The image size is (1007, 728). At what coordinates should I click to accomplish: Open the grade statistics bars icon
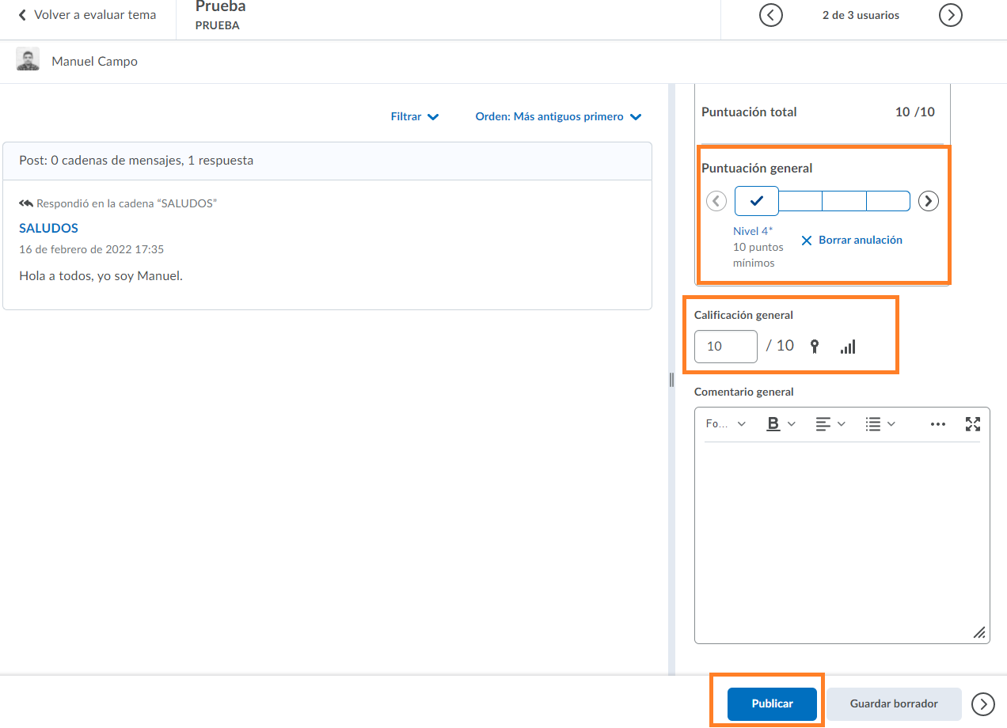click(848, 346)
